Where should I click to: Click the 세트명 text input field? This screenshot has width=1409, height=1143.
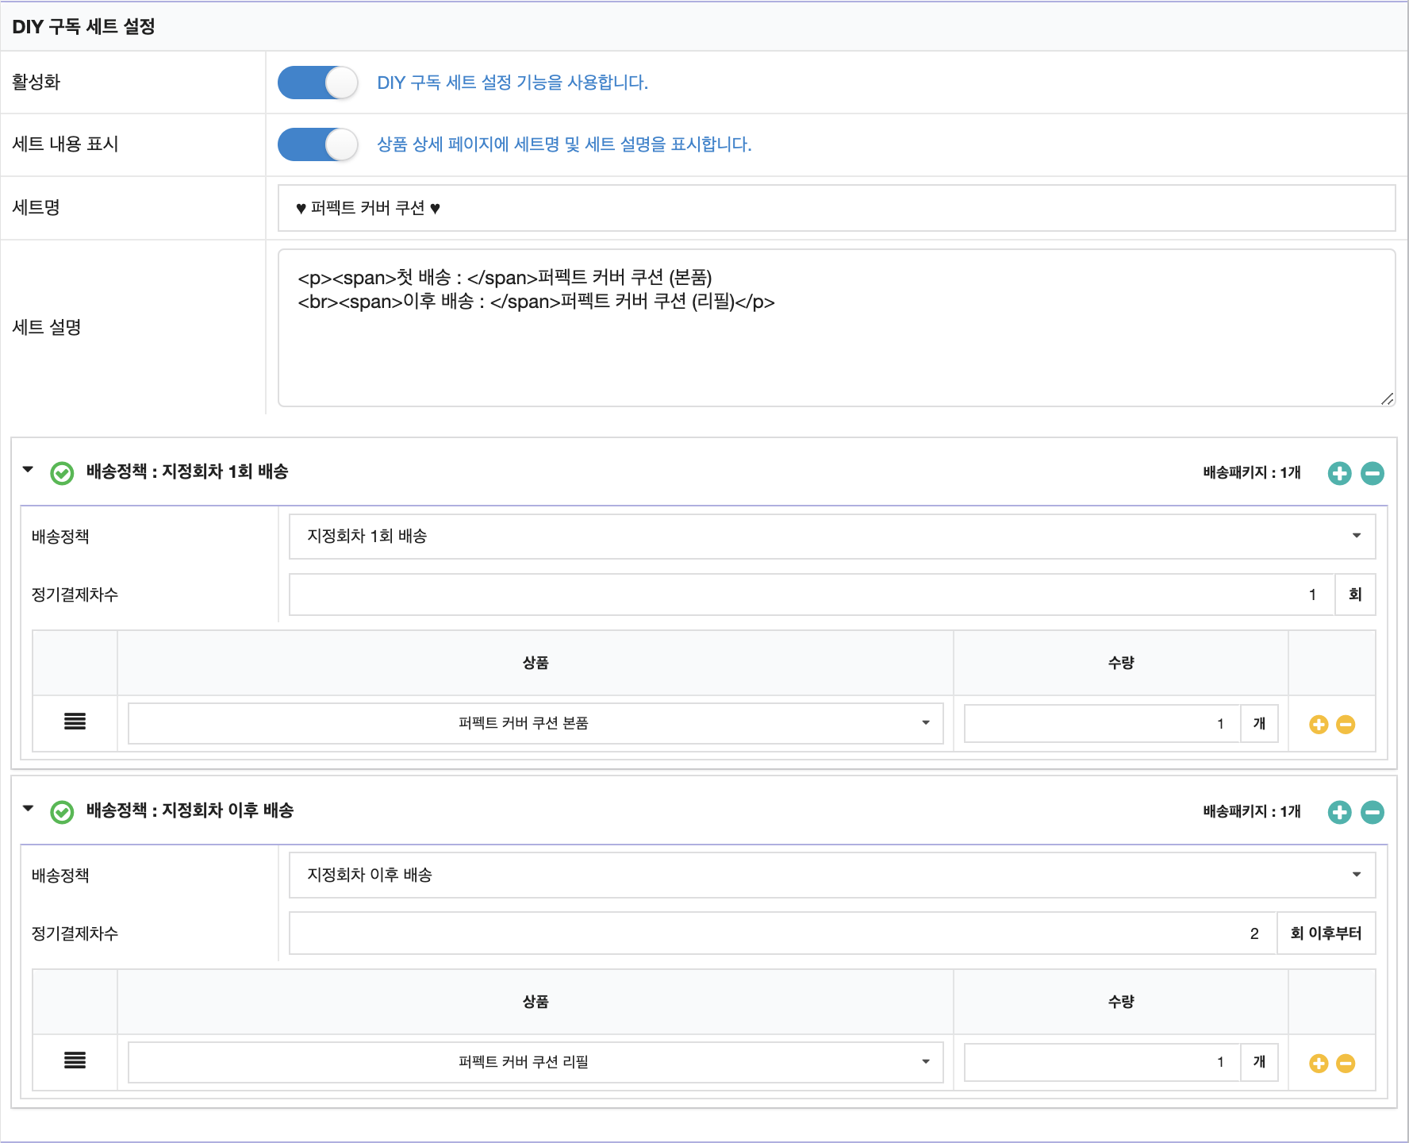click(x=836, y=208)
